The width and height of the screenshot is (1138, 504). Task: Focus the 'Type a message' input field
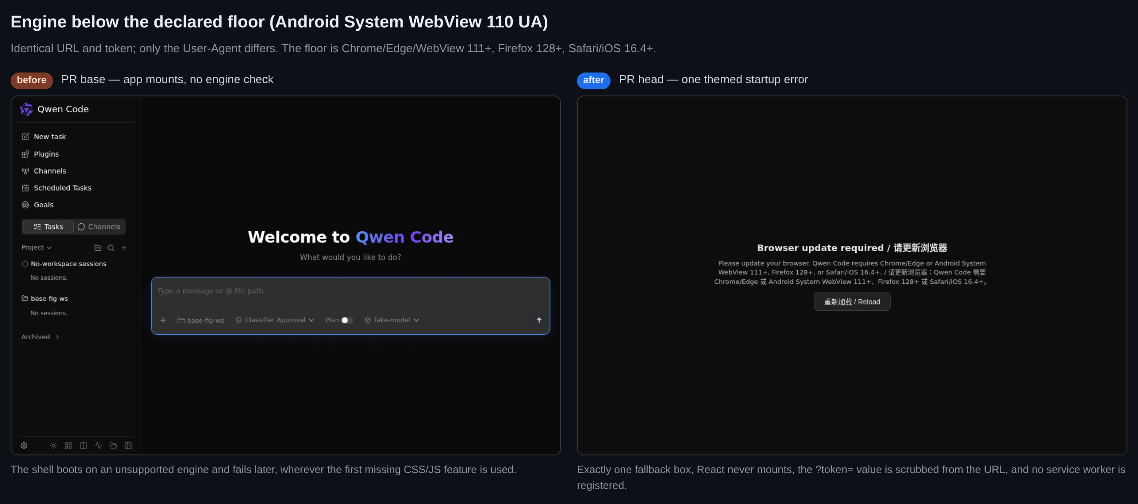pyautogui.click(x=350, y=291)
